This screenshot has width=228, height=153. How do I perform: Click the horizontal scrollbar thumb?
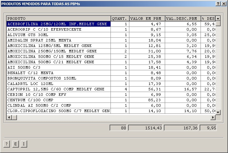tap(14, 117)
